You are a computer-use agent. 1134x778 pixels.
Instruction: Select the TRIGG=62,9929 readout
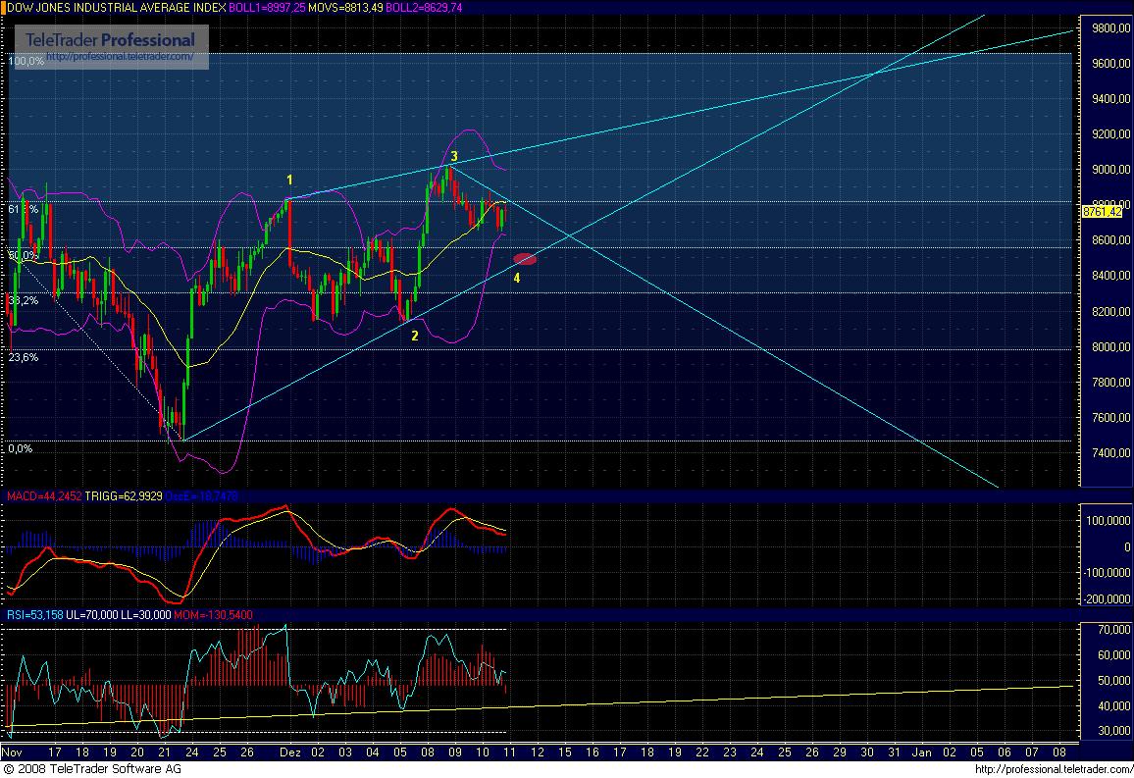(x=123, y=496)
